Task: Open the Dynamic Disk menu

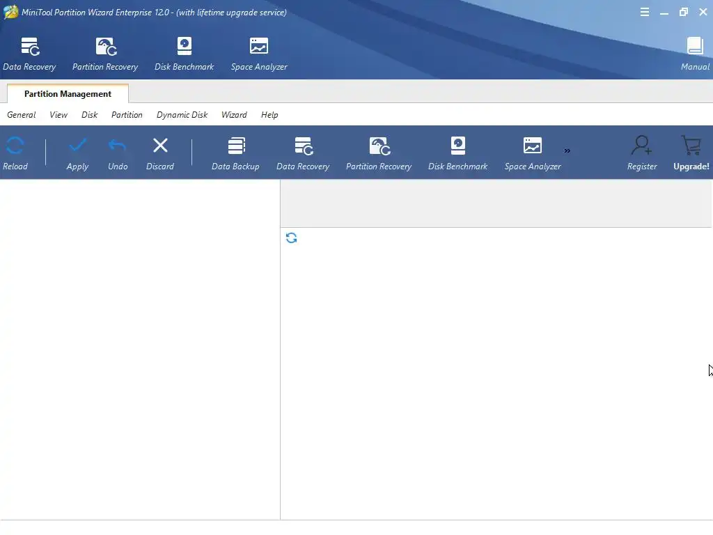Action: [182, 115]
